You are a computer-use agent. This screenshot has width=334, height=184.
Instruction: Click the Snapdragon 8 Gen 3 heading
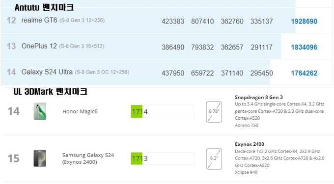(x=259, y=98)
